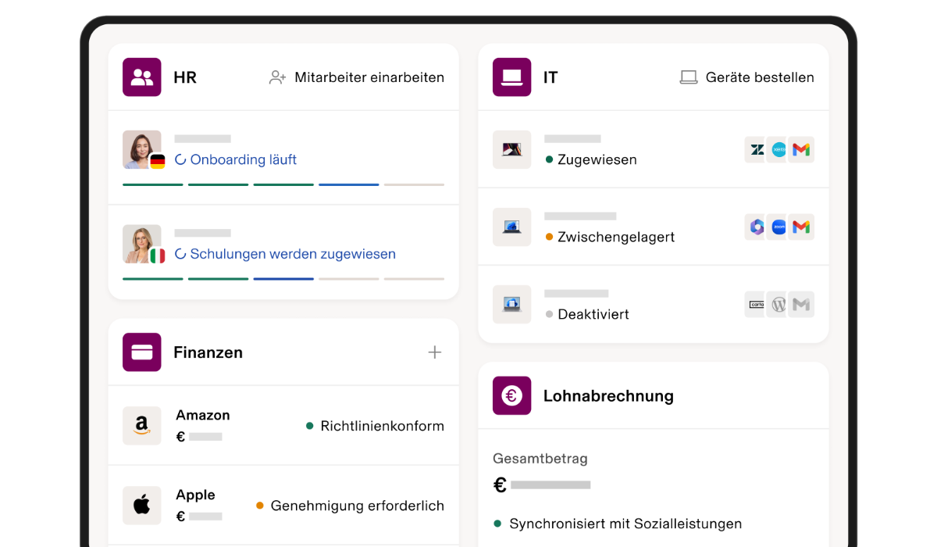This screenshot has width=937, height=547.
Task: Click the avatar photo with the German flag
Action: (x=141, y=149)
